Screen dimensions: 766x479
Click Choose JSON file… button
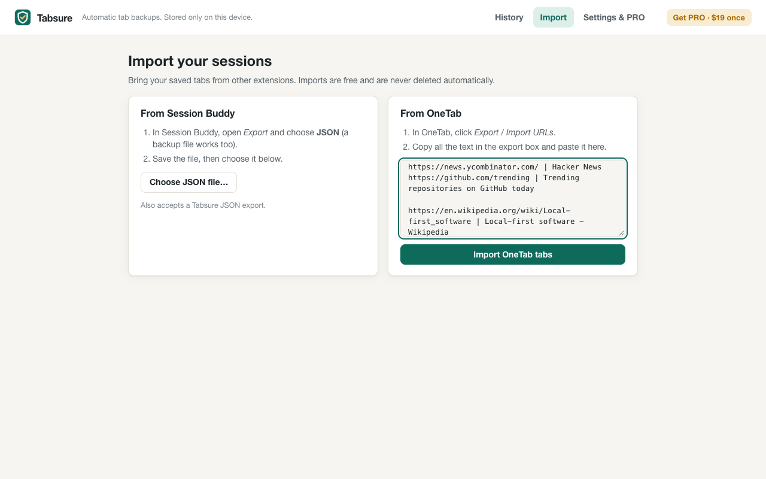(189, 182)
